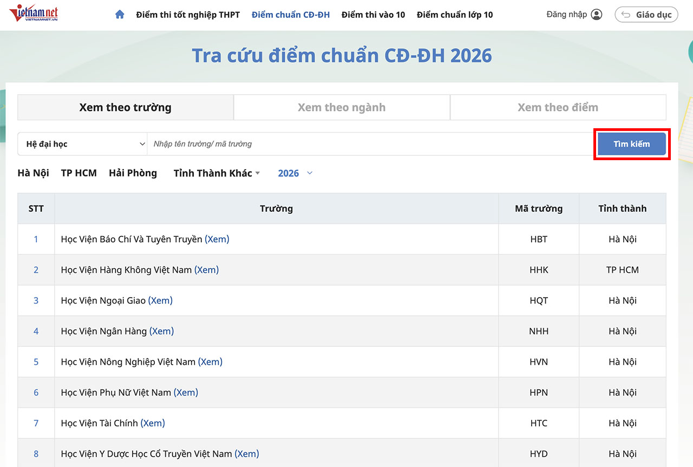View Học Viện Nông Nghiệp Việt Nam scores
Image resolution: width=693 pixels, height=467 pixels.
coord(210,362)
